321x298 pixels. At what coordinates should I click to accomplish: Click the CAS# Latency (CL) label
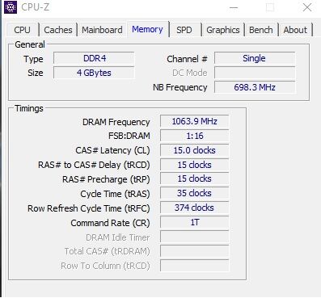[112, 150]
